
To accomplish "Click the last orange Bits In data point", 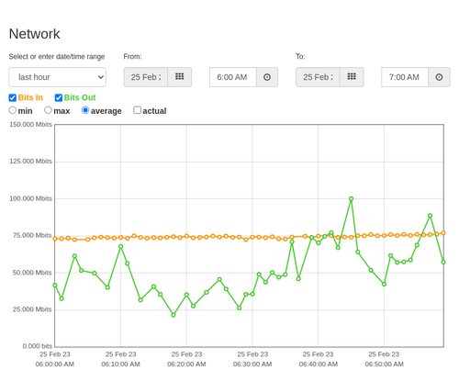I will coord(443,233).
